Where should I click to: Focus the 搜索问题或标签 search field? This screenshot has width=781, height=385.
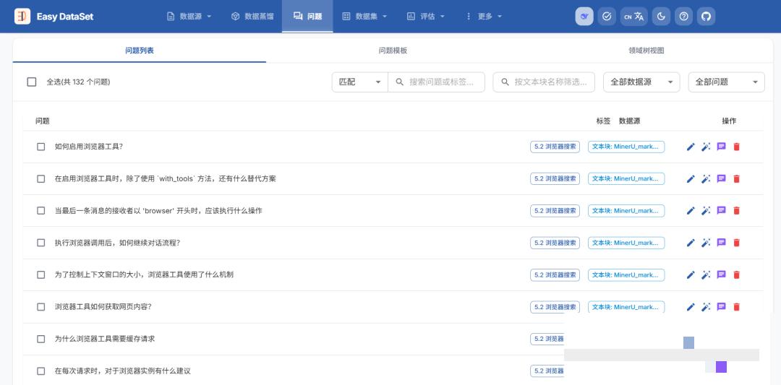[436, 82]
